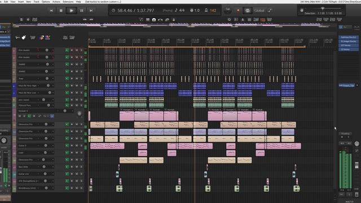Open the dropdown arrow on the Snap track
Image resolution: width=361 pixels, height=203 pixels.
[x=52, y=78]
